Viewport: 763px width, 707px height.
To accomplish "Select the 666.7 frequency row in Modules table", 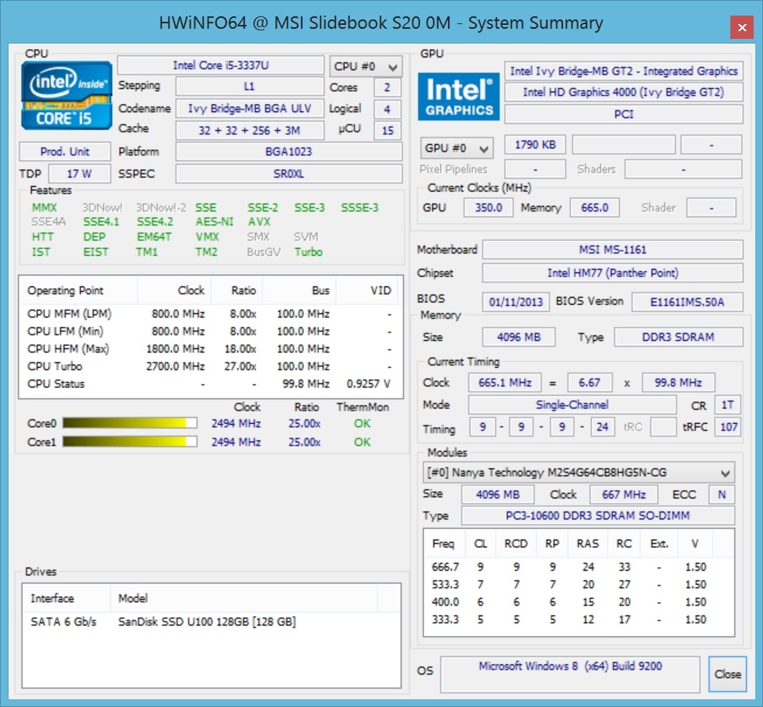I will coord(579,567).
